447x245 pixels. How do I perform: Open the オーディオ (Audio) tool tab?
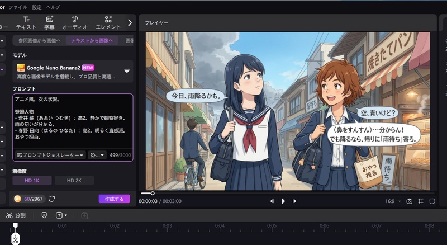[75, 23]
